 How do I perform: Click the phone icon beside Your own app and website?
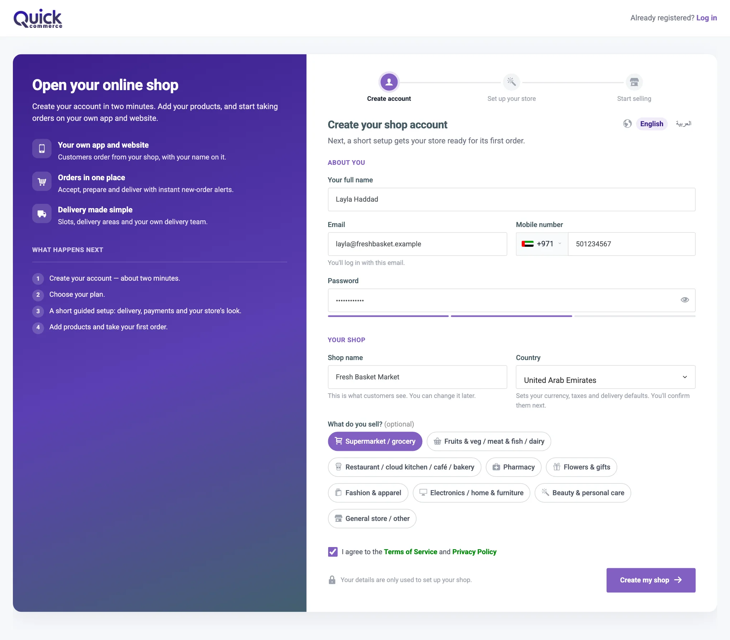pos(42,148)
